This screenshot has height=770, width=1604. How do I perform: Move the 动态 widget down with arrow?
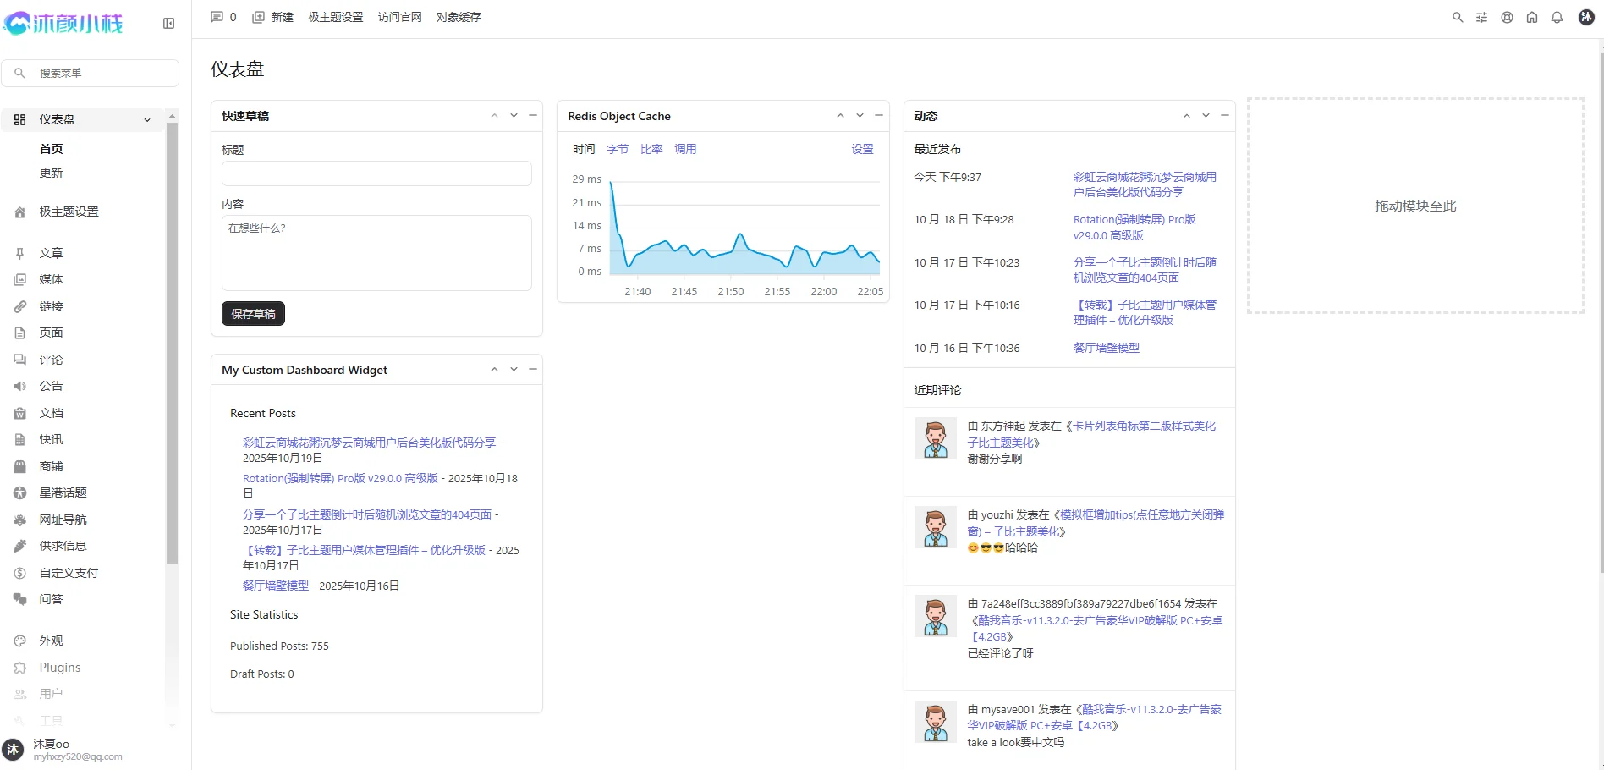[x=1206, y=115]
